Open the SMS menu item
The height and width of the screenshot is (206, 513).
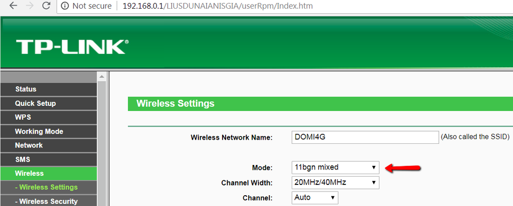[x=48, y=160]
